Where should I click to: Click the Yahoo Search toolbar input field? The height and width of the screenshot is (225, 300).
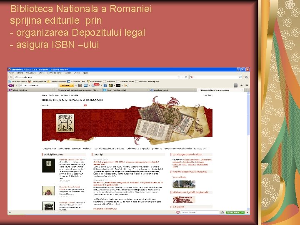click(x=39, y=85)
